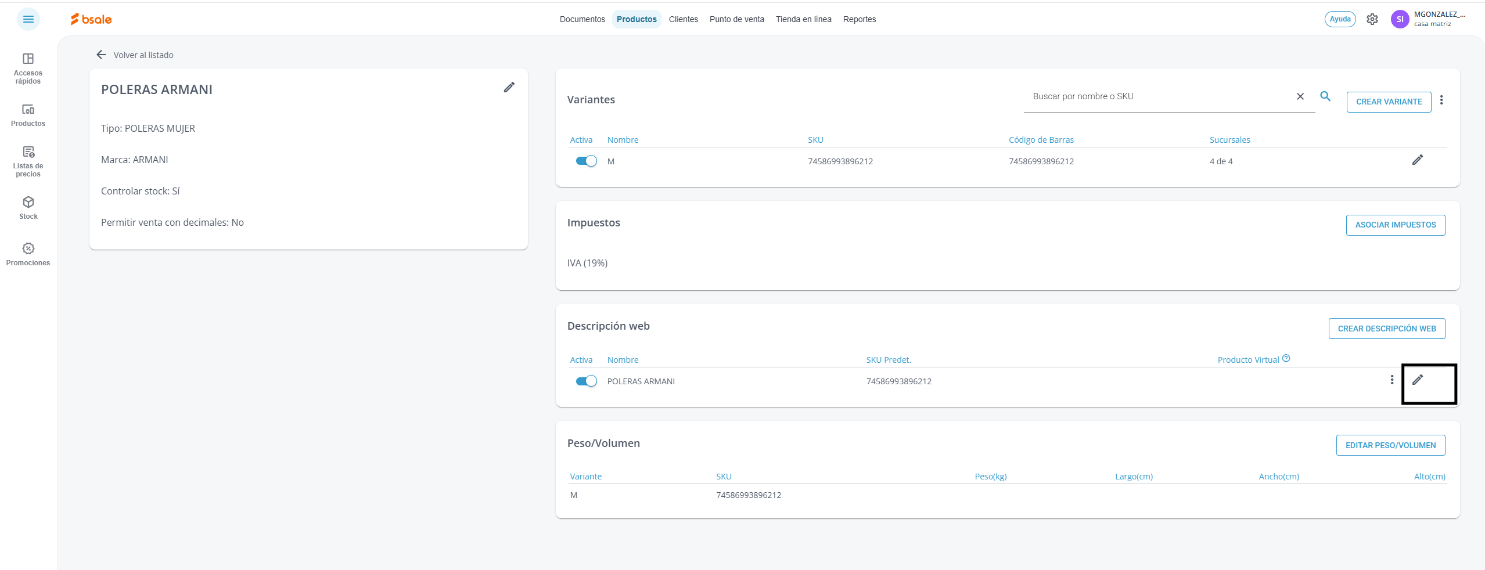Clear the variant search with X icon
This screenshot has width=1485, height=570.
pos(1300,96)
